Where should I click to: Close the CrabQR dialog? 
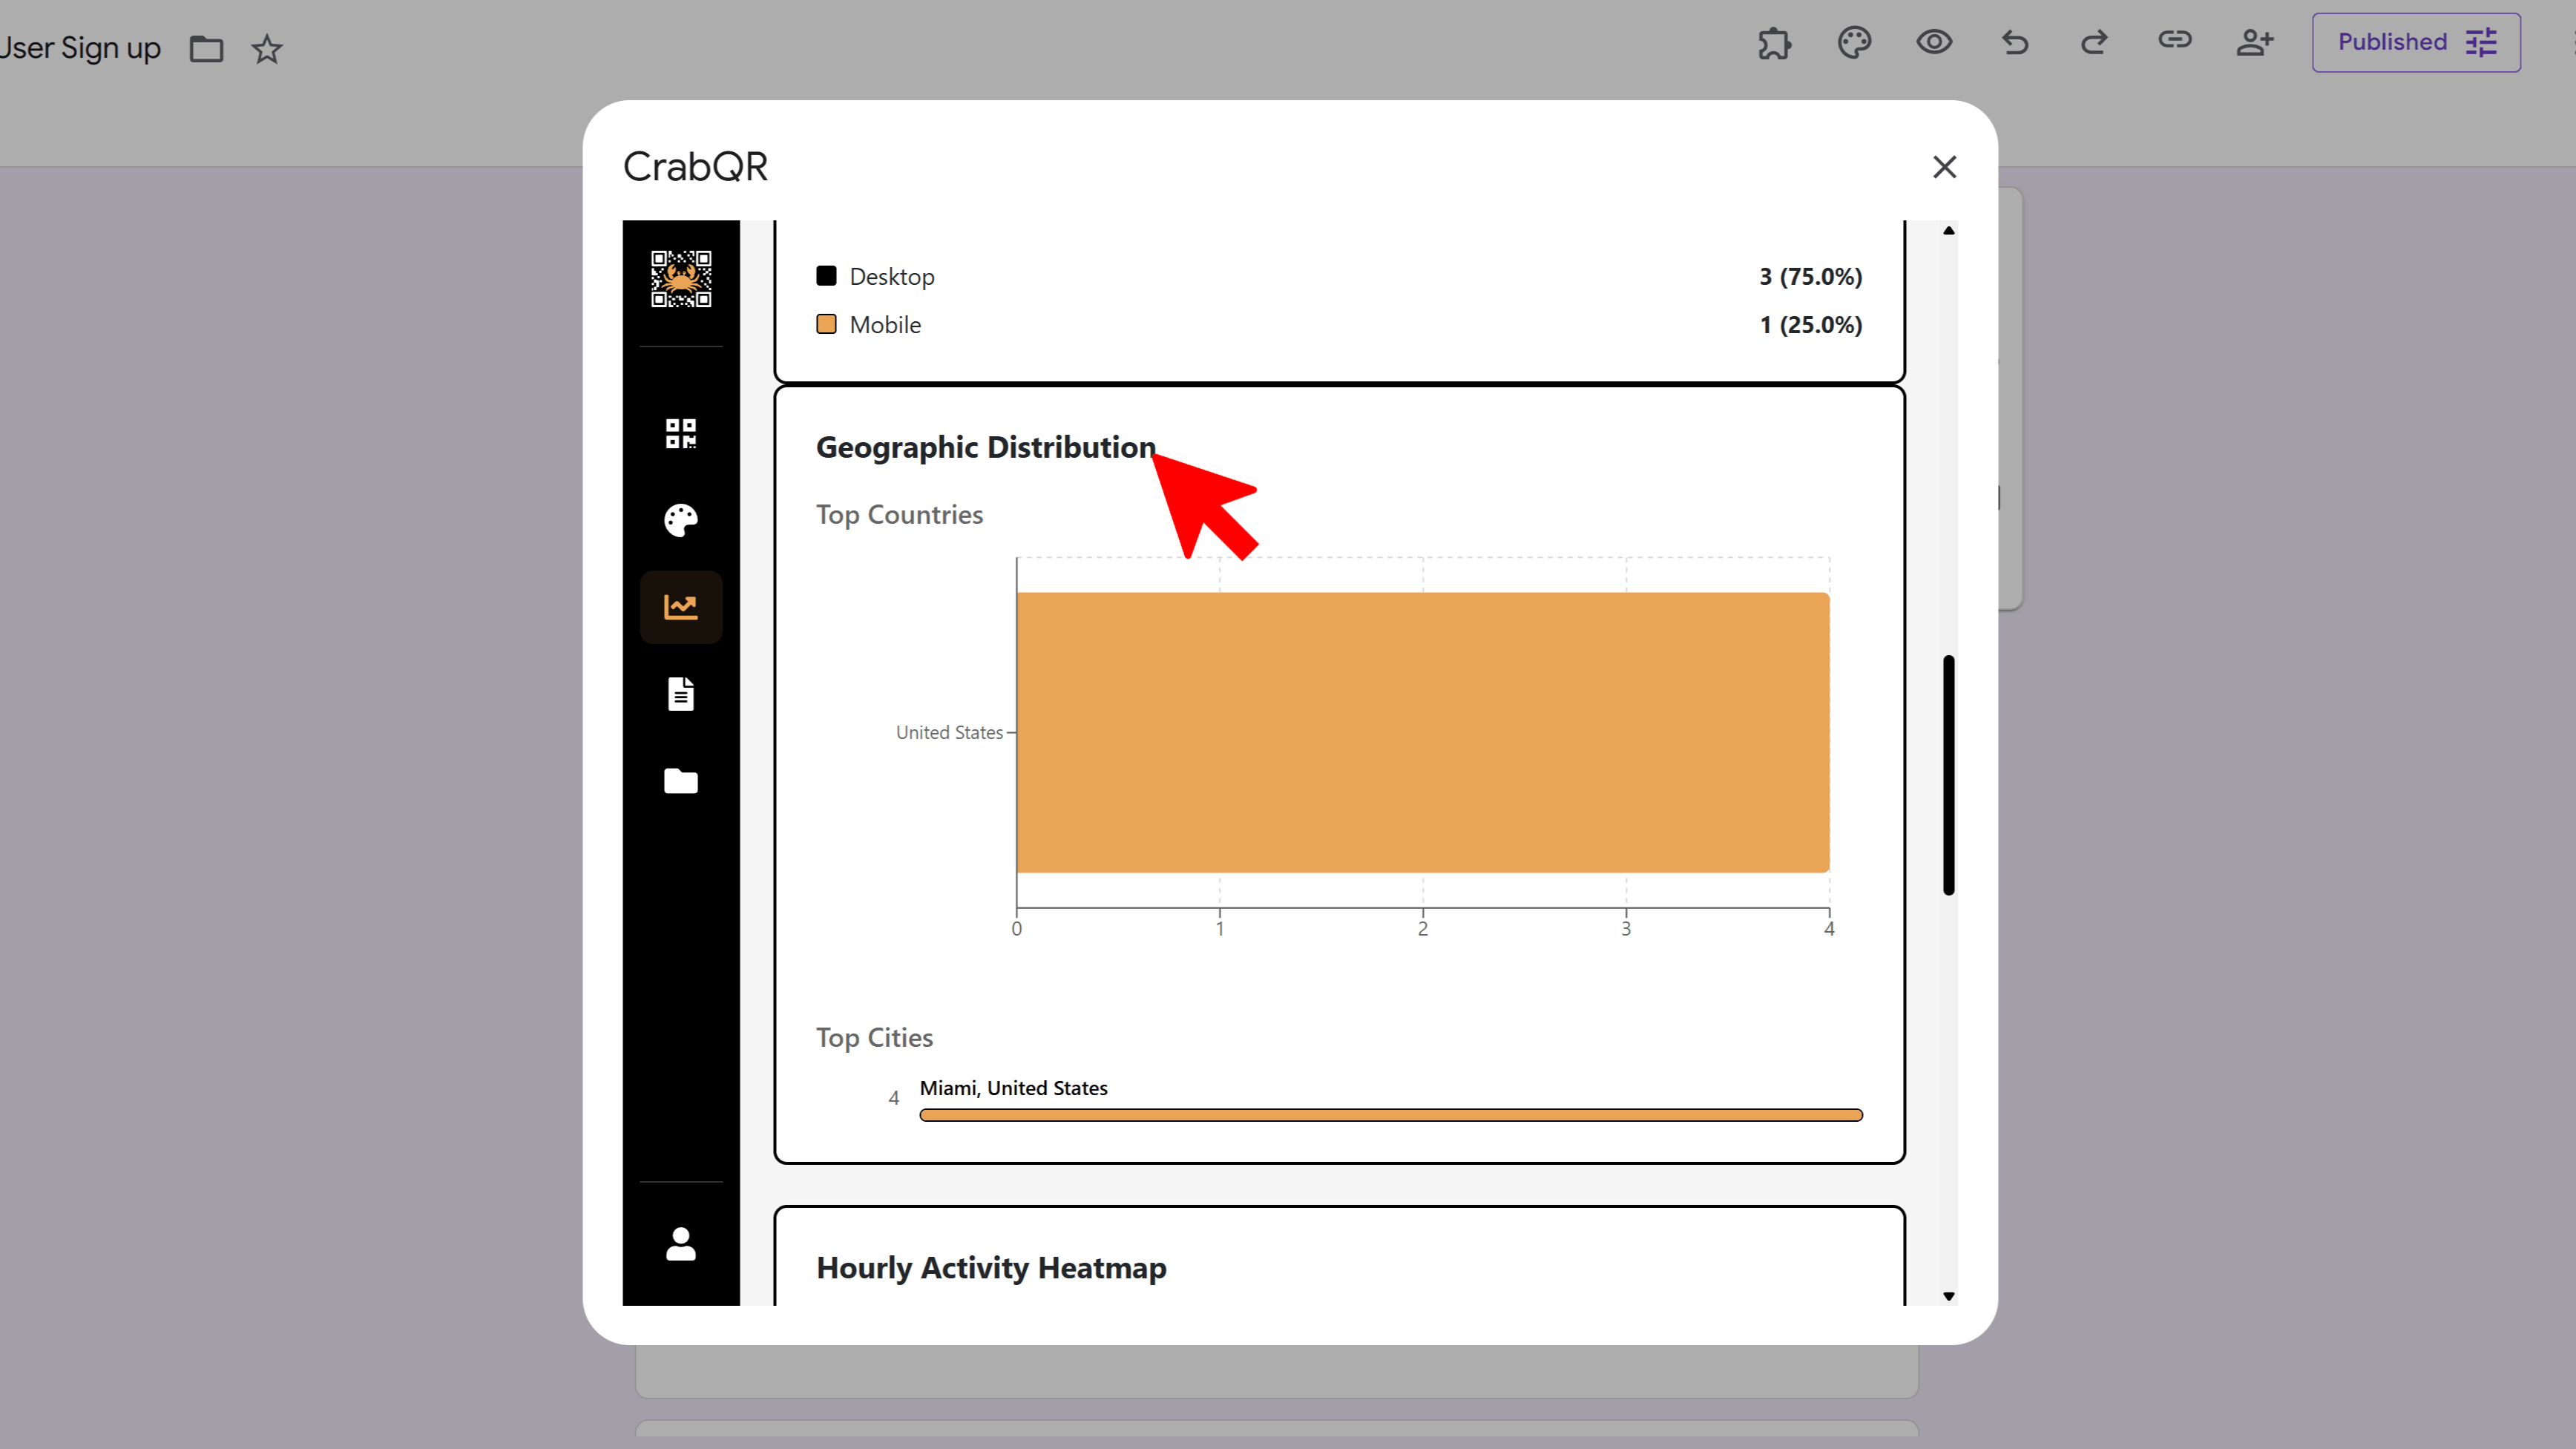click(x=1944, y=167)
